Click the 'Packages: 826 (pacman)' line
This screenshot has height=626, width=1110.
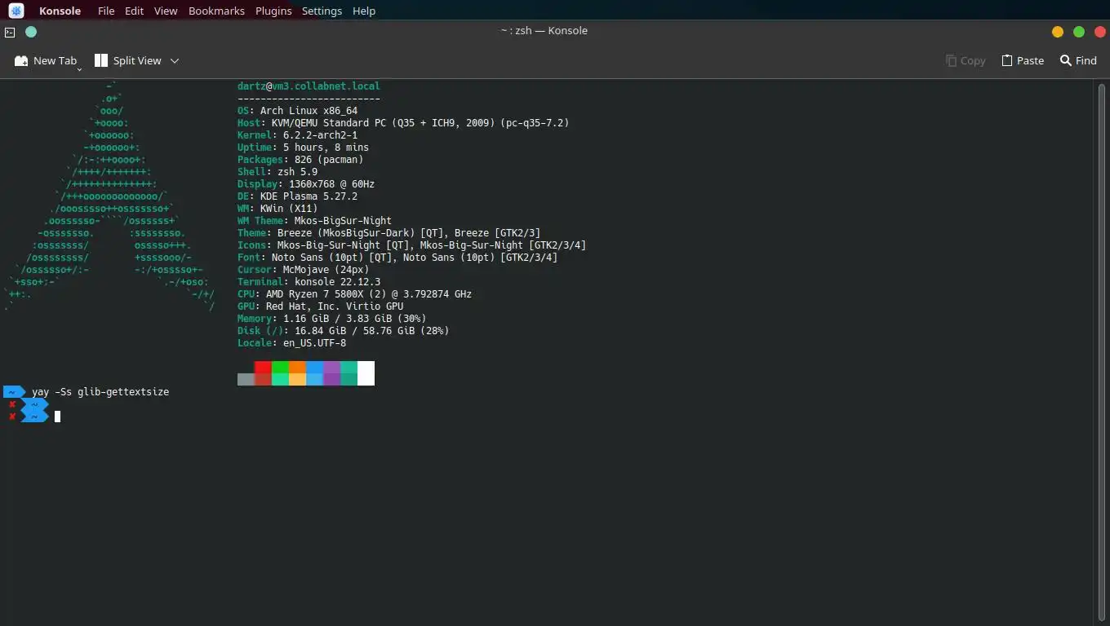300,160
